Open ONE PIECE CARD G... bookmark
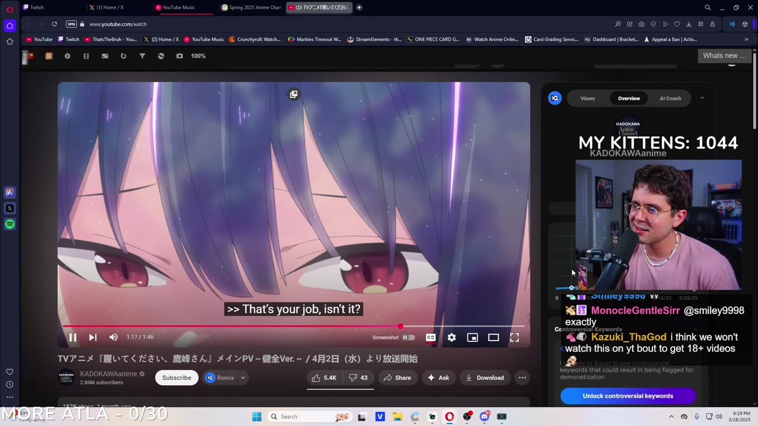Image resolution: width=758 pixels, height=426 pixels. tap(432, 39)
